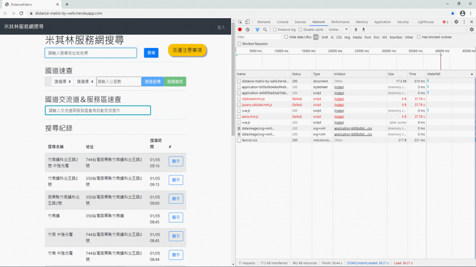The image size is (476, 267).
Task: Sort by the Waterfall column arrow
Action: point(472,74)
